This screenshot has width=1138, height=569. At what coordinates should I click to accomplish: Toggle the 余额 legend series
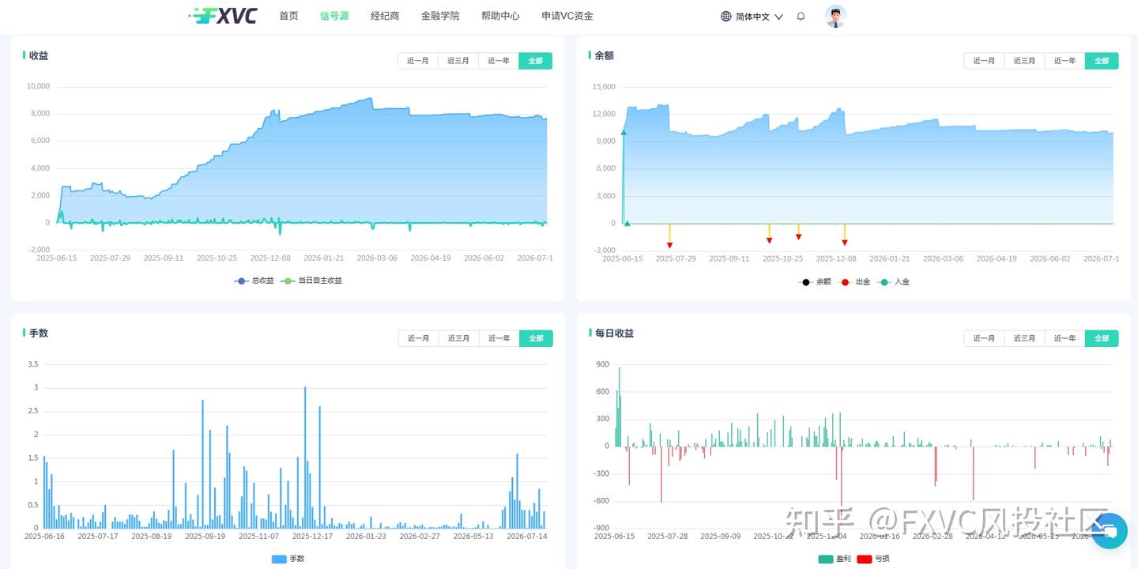point(815,281)
